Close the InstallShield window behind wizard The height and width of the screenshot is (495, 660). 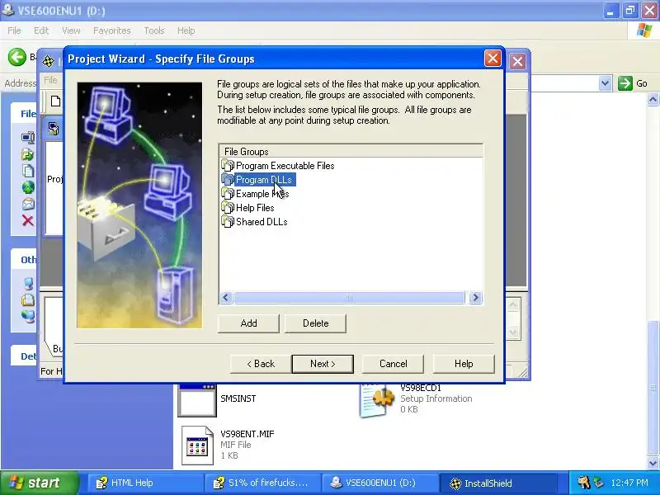pos(517,62)
